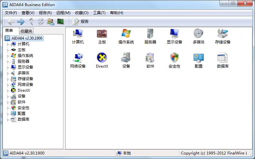Select 安全性 in the left tree
This screenshot has height=159, width=255.
(x=24, y=108)
